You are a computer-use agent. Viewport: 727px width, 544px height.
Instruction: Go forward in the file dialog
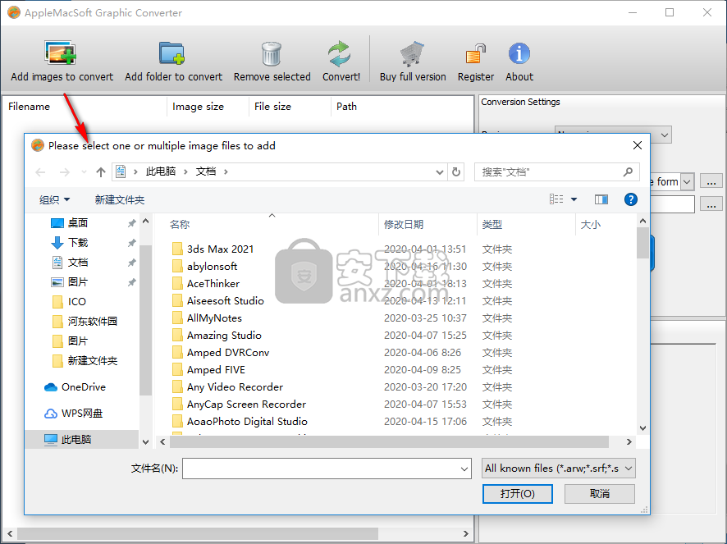coord(65,172)
